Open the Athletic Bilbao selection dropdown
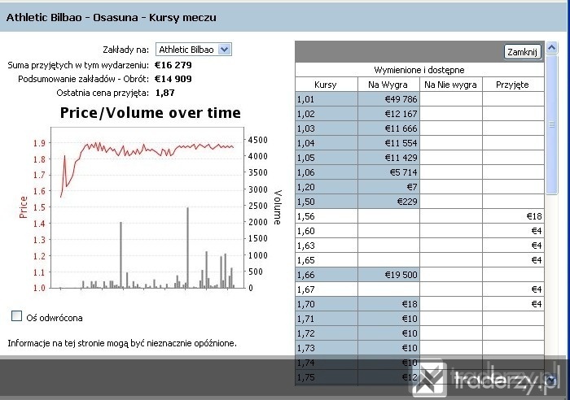This screenshot has width=570, height=400. tap(194, 50)
